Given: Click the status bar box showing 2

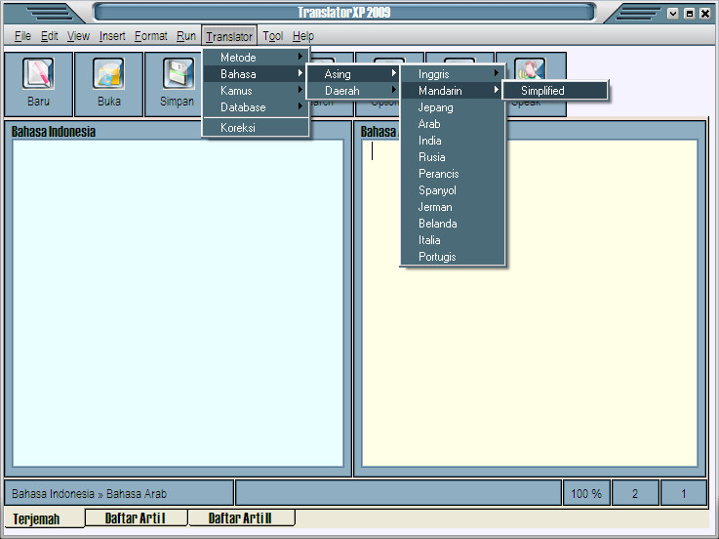Looking at the screenshot, I should pos(635,493).
